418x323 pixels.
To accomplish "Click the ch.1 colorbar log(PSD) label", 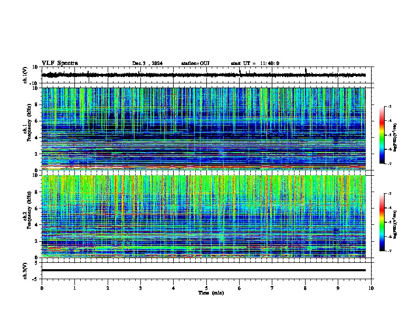I will pyautogui.click(x=395, y=137).
